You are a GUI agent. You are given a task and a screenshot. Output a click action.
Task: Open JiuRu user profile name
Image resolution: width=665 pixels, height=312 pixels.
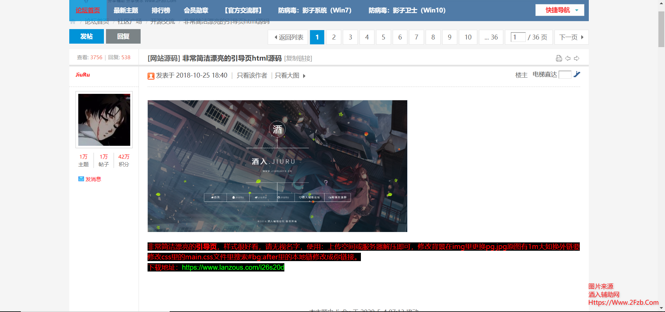[x=82, y=74]
